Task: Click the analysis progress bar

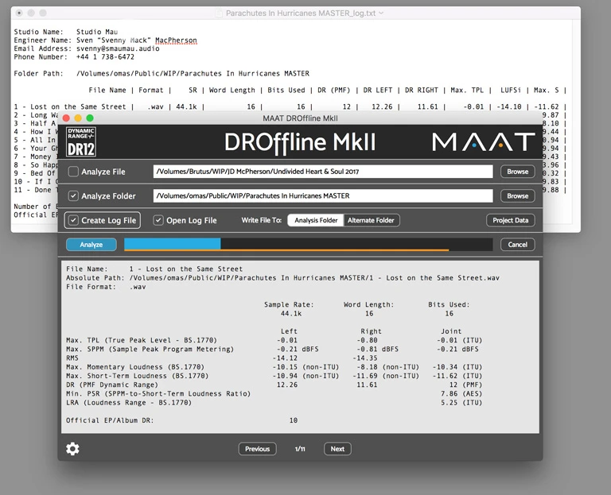Action: 308,245
